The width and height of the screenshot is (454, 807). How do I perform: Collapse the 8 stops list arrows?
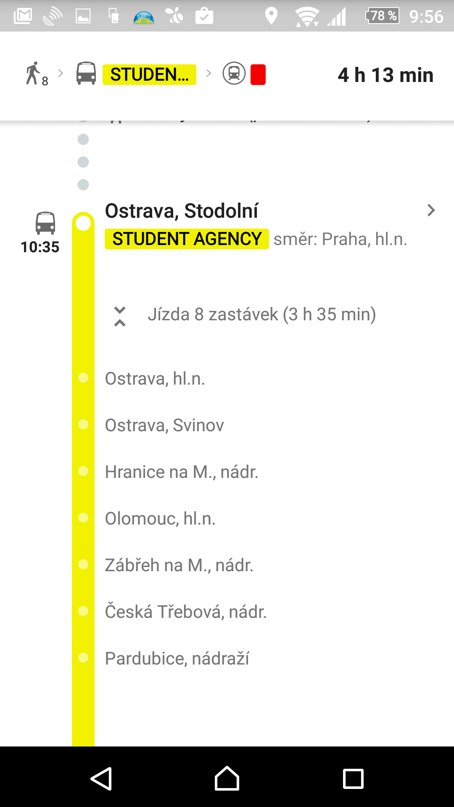[120, 316]
